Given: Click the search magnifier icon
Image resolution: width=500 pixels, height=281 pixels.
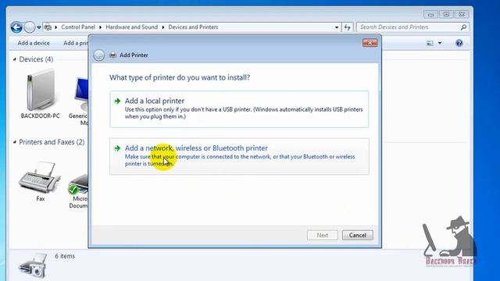Looking at the screenshot, I should tap(463, 27).
